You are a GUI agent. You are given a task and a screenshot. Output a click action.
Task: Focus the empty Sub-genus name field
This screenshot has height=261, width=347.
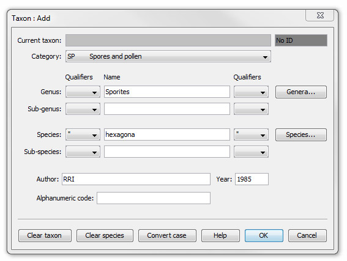[167, 109]
